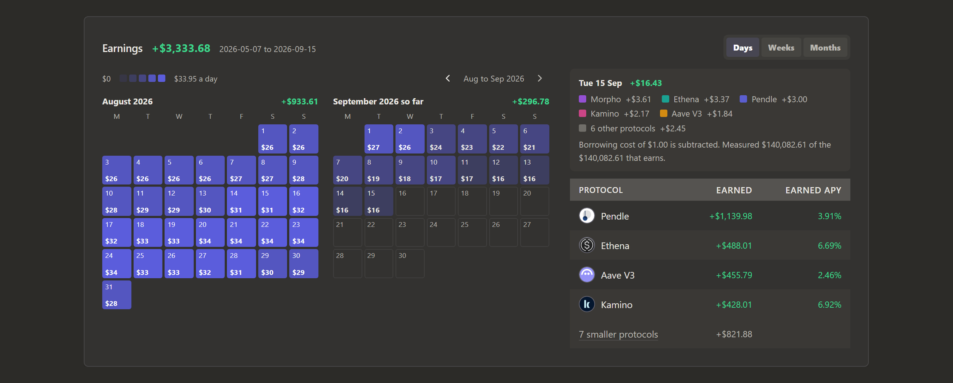Viewport: 953px width, 383px height.
Task: Click Aave V3 earned +$455.79
Action: (x=734, y=275)
